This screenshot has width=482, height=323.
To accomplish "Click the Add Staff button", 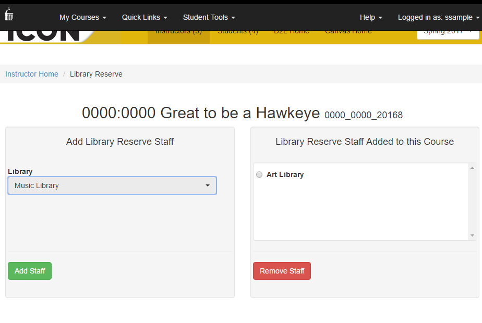I will tap(30, 271).
